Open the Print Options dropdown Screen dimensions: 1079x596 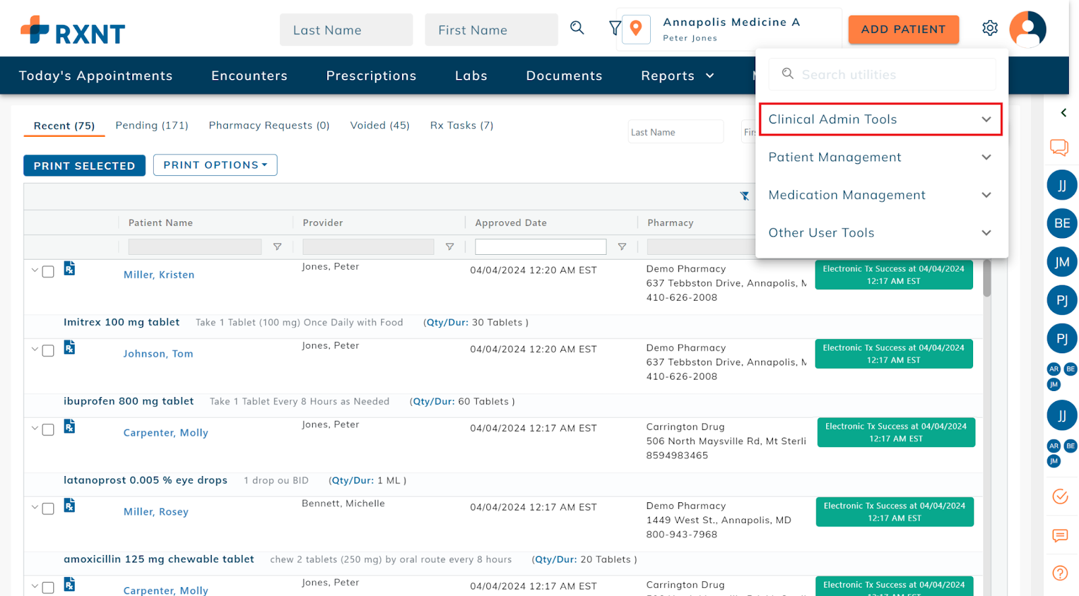click(215, 165)
